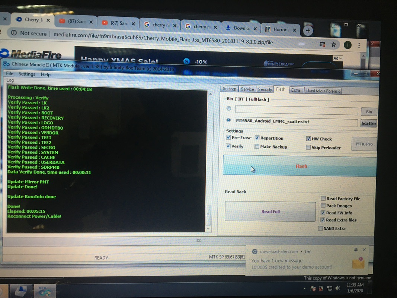397x298 pixels.
Task: Enable the Skip Preloader checkbox
Action: point(308,147)
